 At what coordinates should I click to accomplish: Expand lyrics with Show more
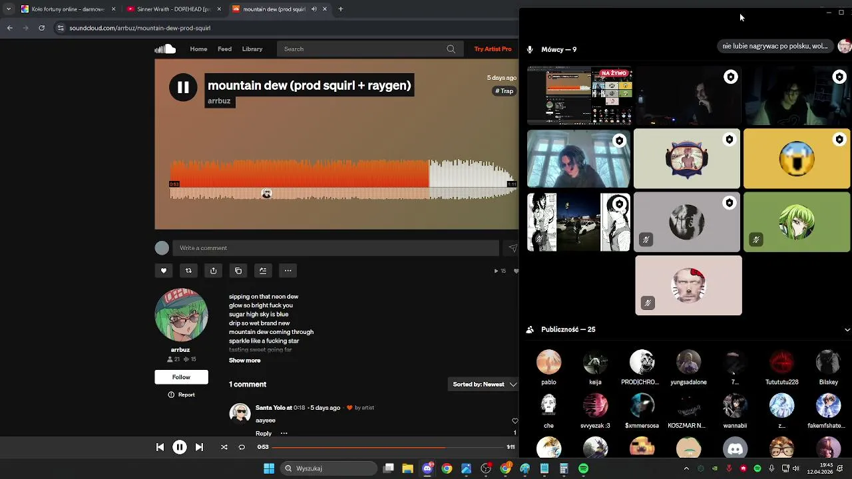pos(245,361)
